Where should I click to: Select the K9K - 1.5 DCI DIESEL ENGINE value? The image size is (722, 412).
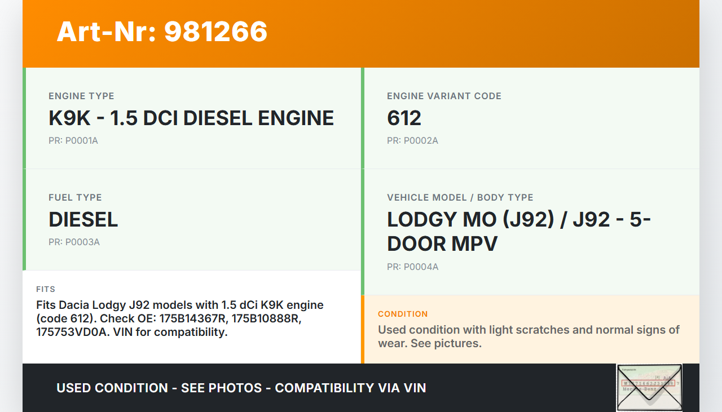pos(191,118)
